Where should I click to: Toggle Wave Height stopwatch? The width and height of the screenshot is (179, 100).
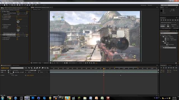tap(4, 16)
